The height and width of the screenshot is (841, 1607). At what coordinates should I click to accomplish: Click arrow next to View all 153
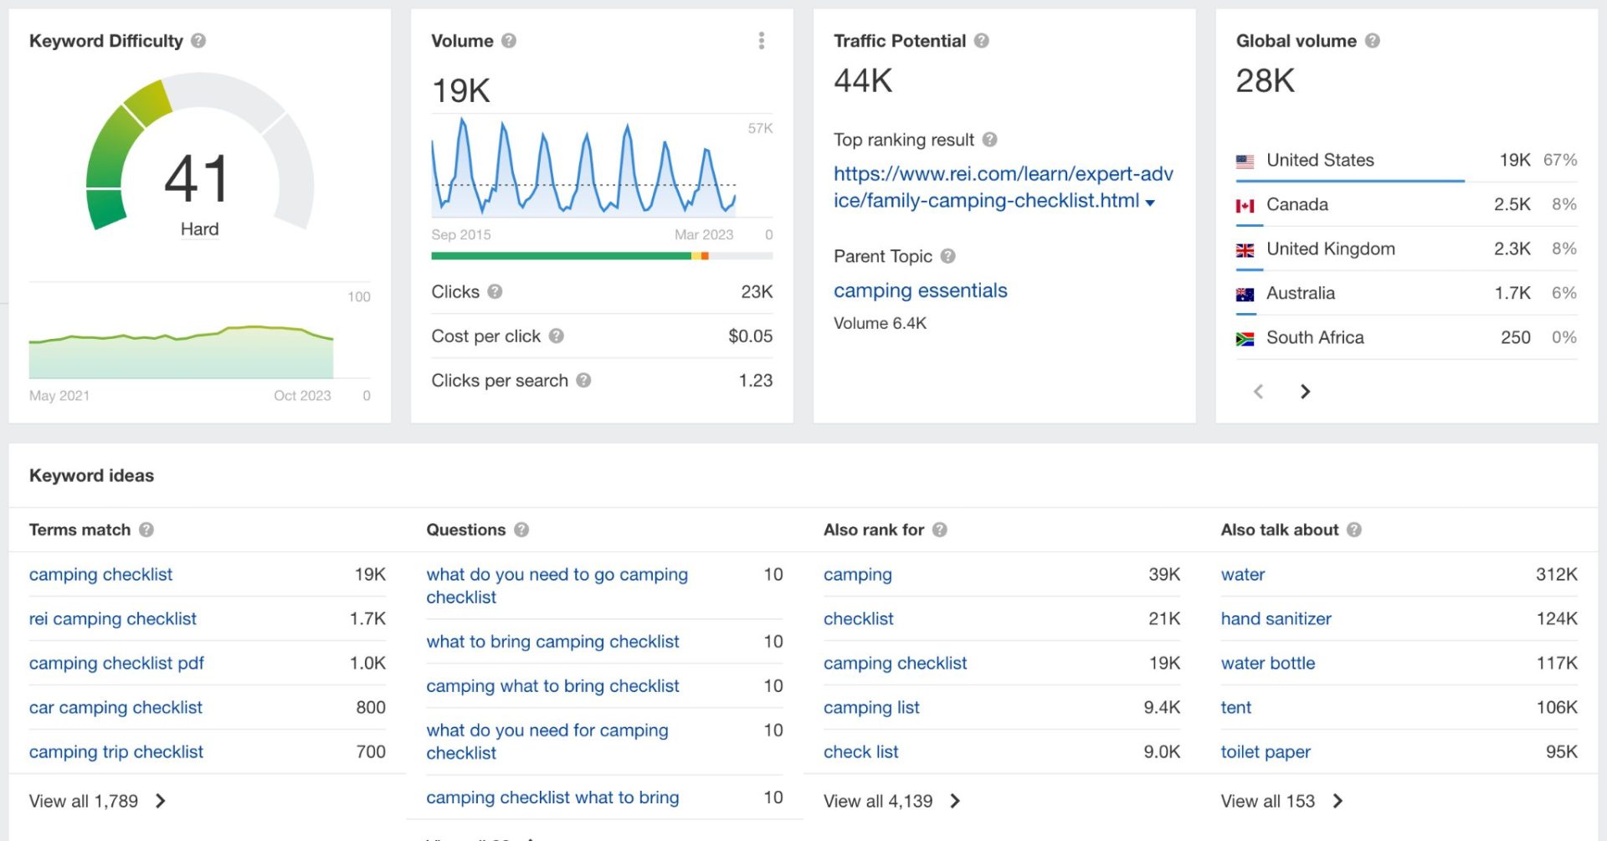click(1337, 801)
